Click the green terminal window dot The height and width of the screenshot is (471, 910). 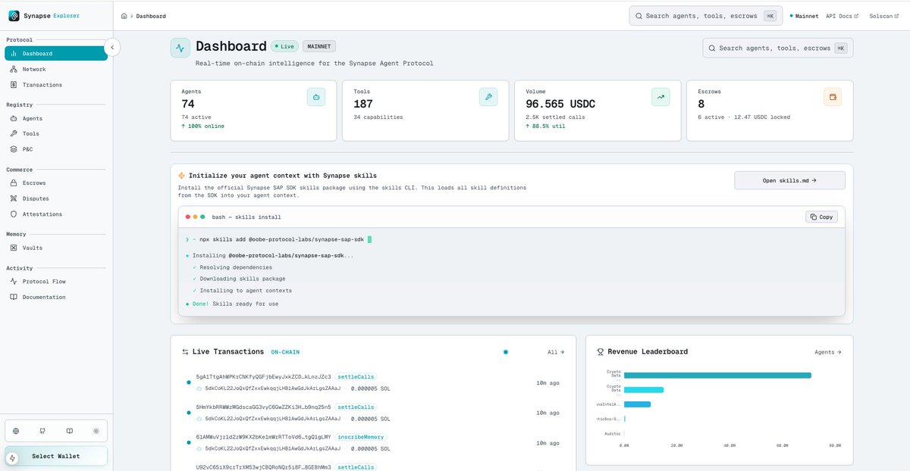[202, 217]
